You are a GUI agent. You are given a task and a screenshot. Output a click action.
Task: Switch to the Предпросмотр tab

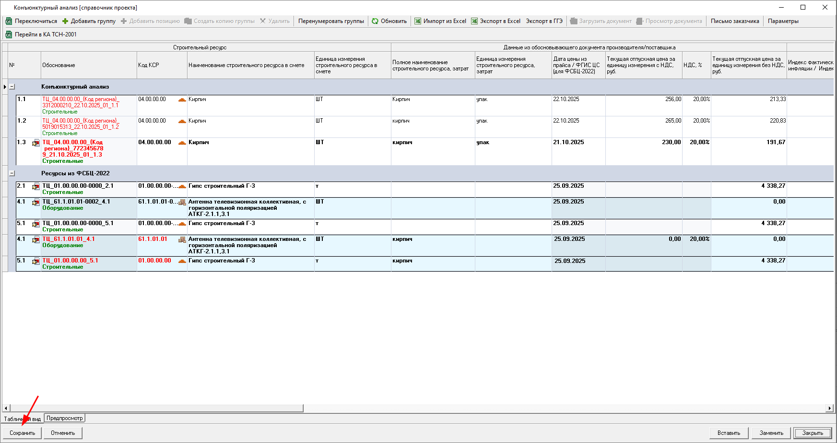[65, 418]
